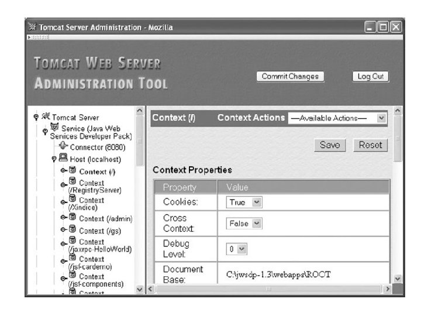This screenshot has height=316, width=421.
Task: Select Tomcat Server in the tree
Action: [75, 118]
